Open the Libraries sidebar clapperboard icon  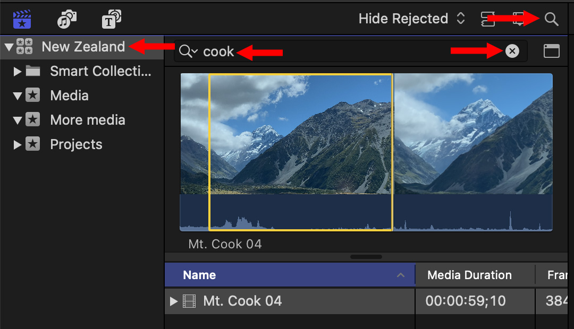coord(22,20)
